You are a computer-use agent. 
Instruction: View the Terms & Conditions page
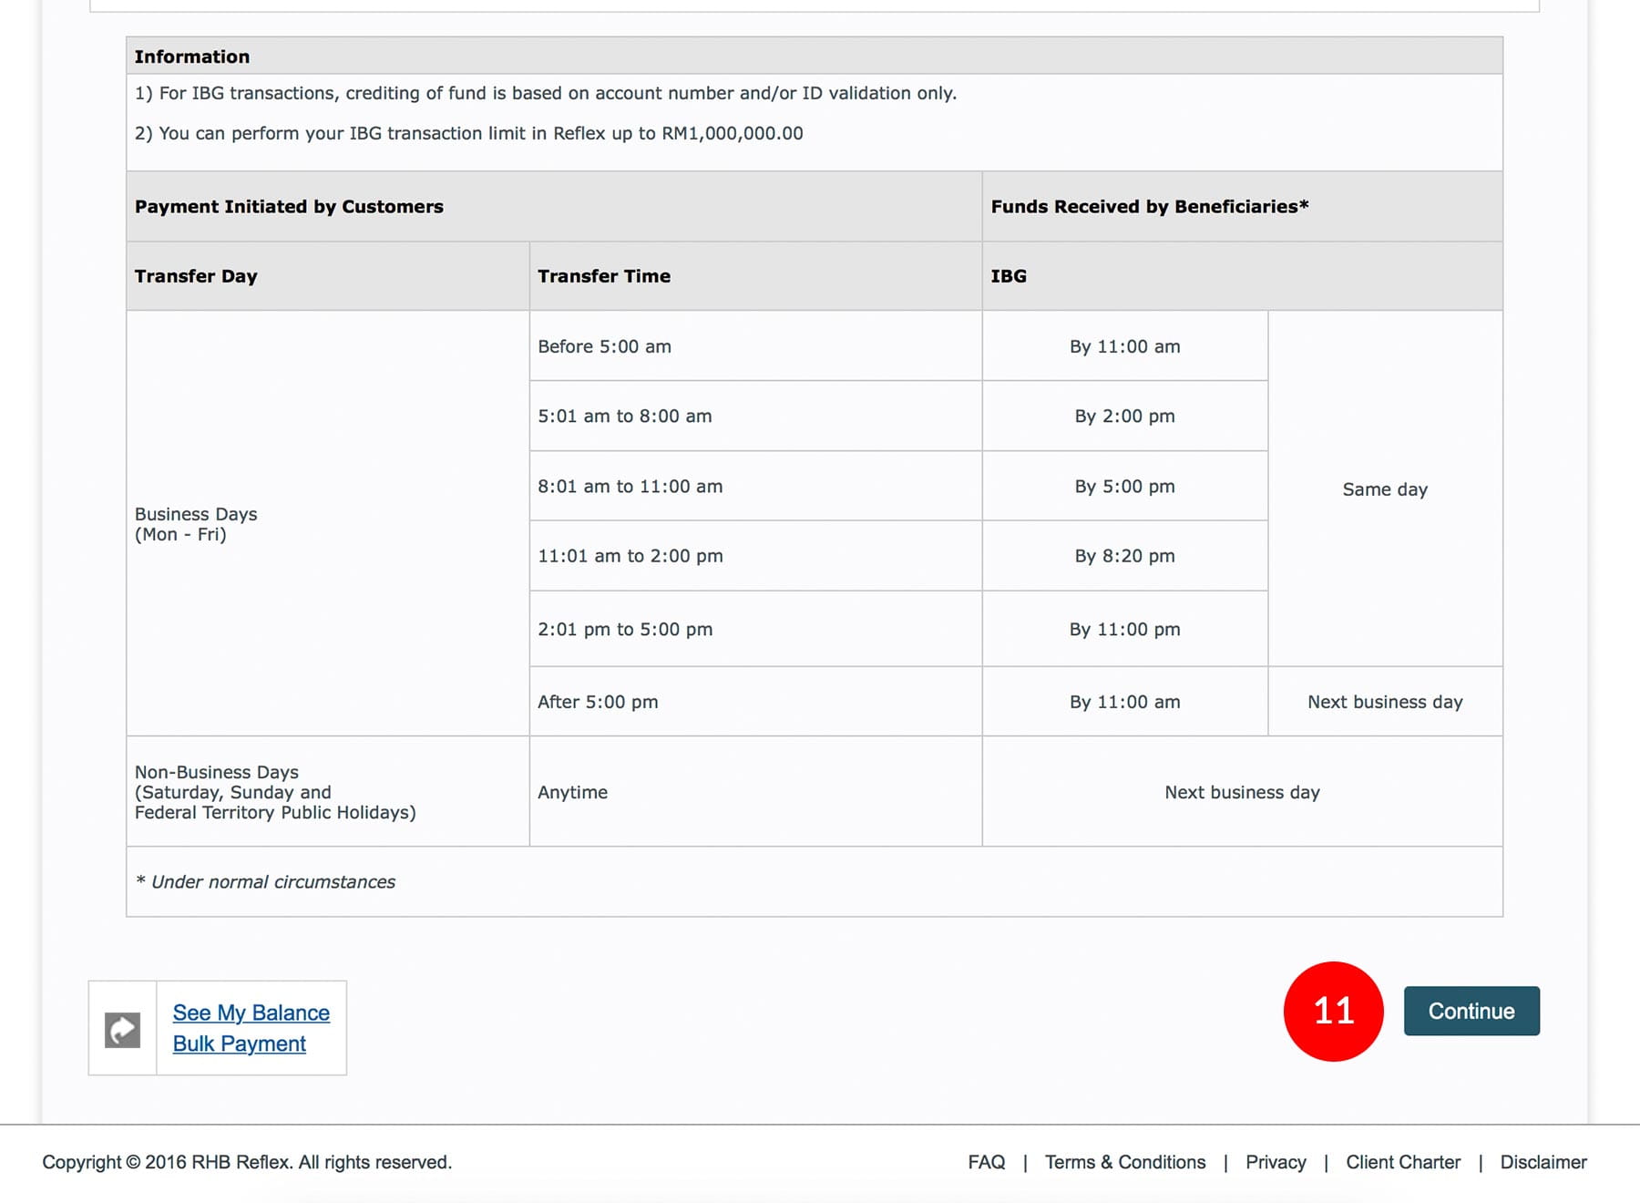(x=1124, y=1162)
